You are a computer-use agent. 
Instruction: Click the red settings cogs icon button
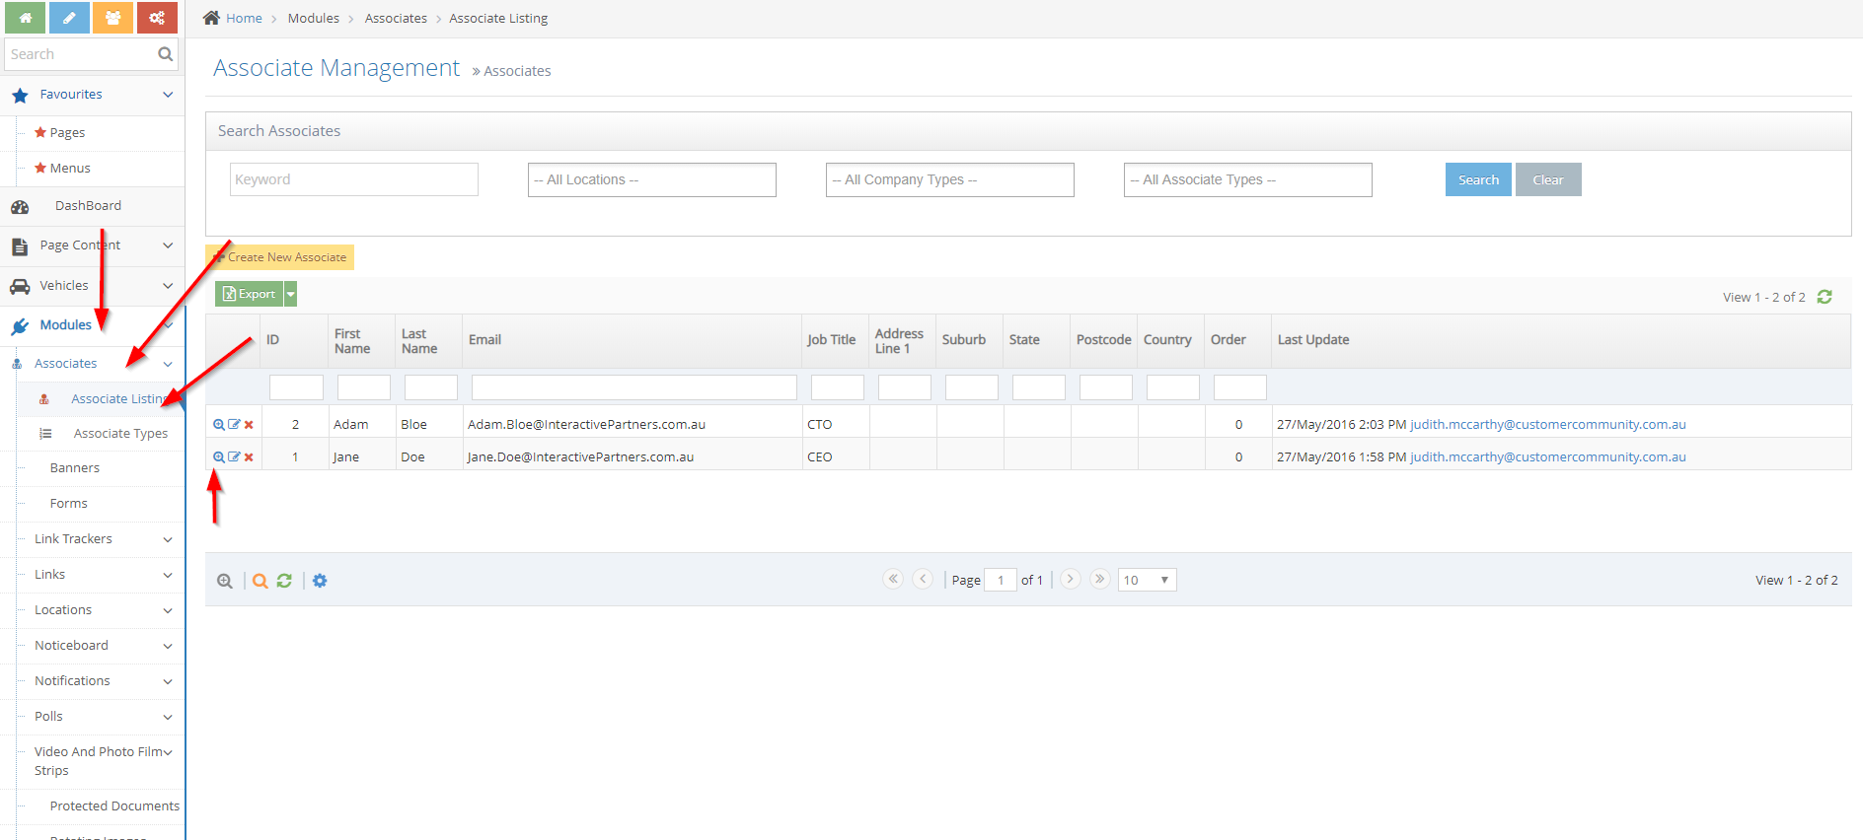click(x=157, y=18)
